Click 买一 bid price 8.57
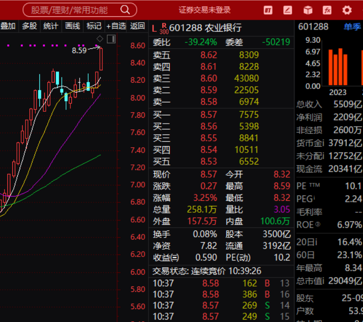363x322 pixels. point(209,115)
